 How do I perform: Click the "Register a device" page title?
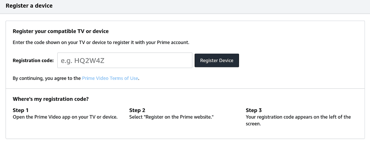[29, 6]
